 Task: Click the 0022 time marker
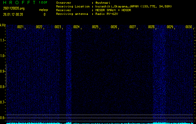39,27
